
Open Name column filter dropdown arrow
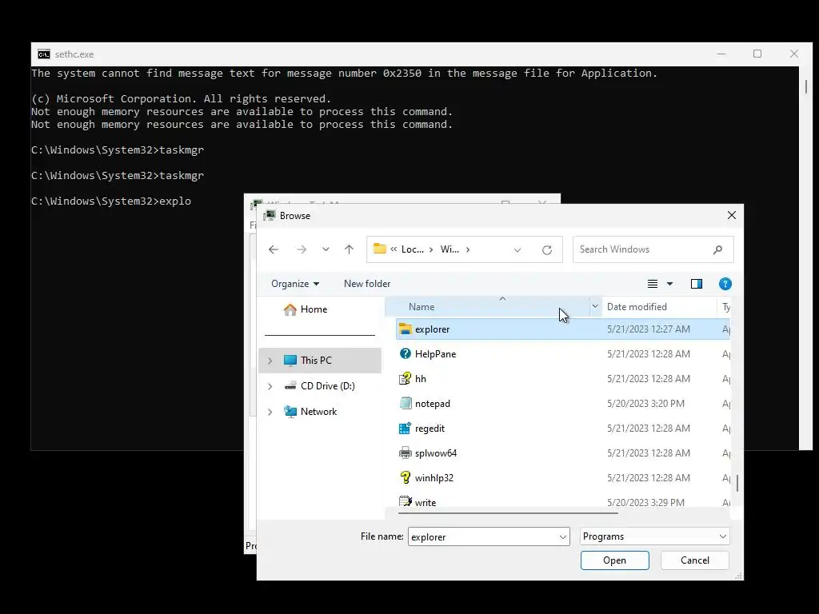(595, 306)
